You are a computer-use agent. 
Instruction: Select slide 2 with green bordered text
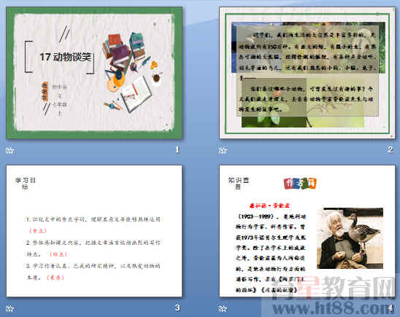coord(307,73)
